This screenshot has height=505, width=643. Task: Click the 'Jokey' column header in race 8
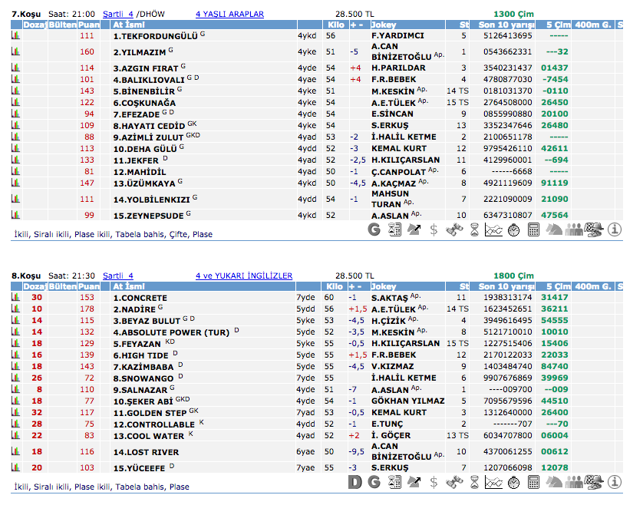click(384, 287)
